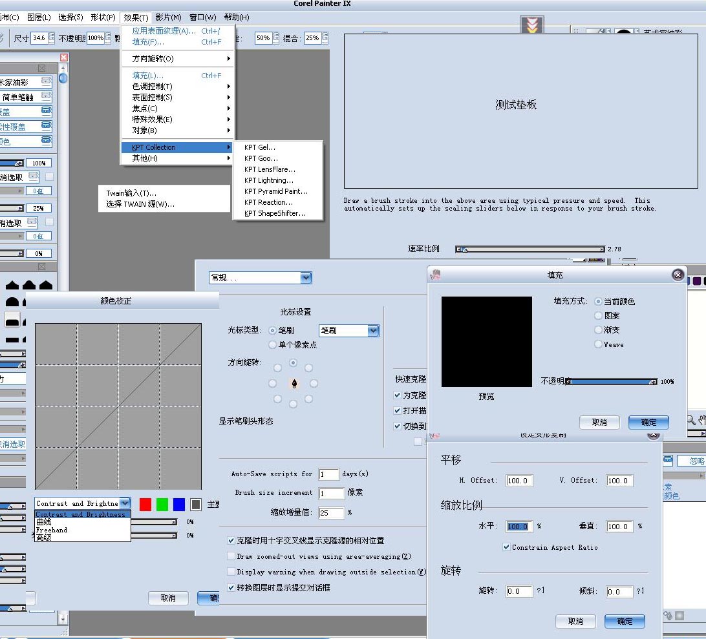Open the 图层(L) menu
The width and height of the screenshot is (706, 639).
(x=39, y=17)
